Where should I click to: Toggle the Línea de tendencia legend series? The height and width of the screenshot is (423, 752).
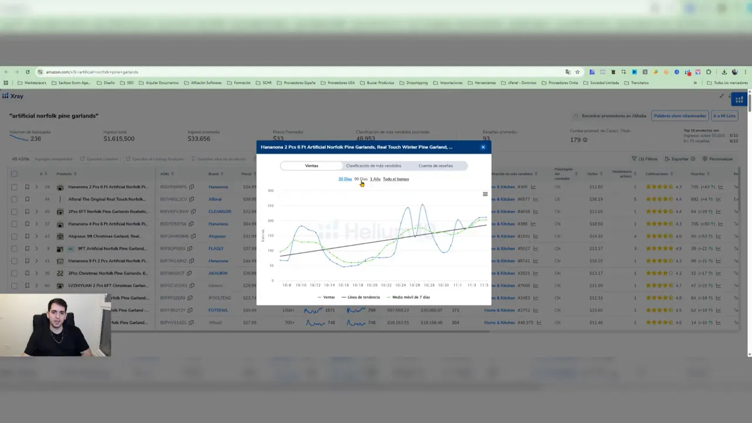[361, 297]
